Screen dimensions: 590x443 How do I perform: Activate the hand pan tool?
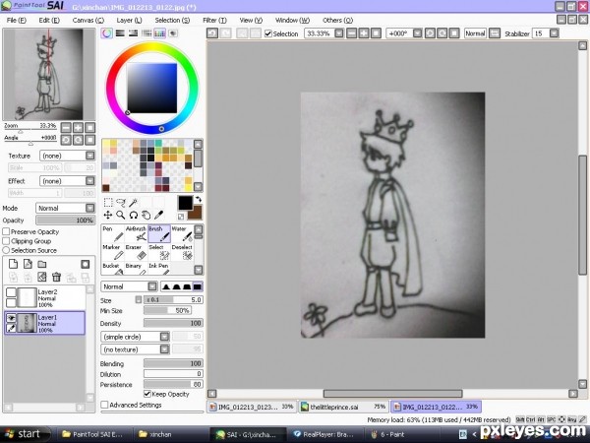146,215
